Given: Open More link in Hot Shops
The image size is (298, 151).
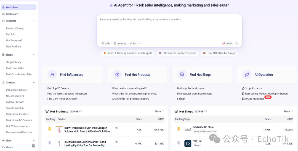Looking at the screenshot, I should [288, 111].
